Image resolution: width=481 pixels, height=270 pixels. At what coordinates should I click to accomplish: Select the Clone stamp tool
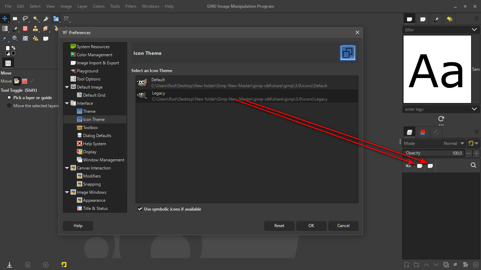[36, 28]
